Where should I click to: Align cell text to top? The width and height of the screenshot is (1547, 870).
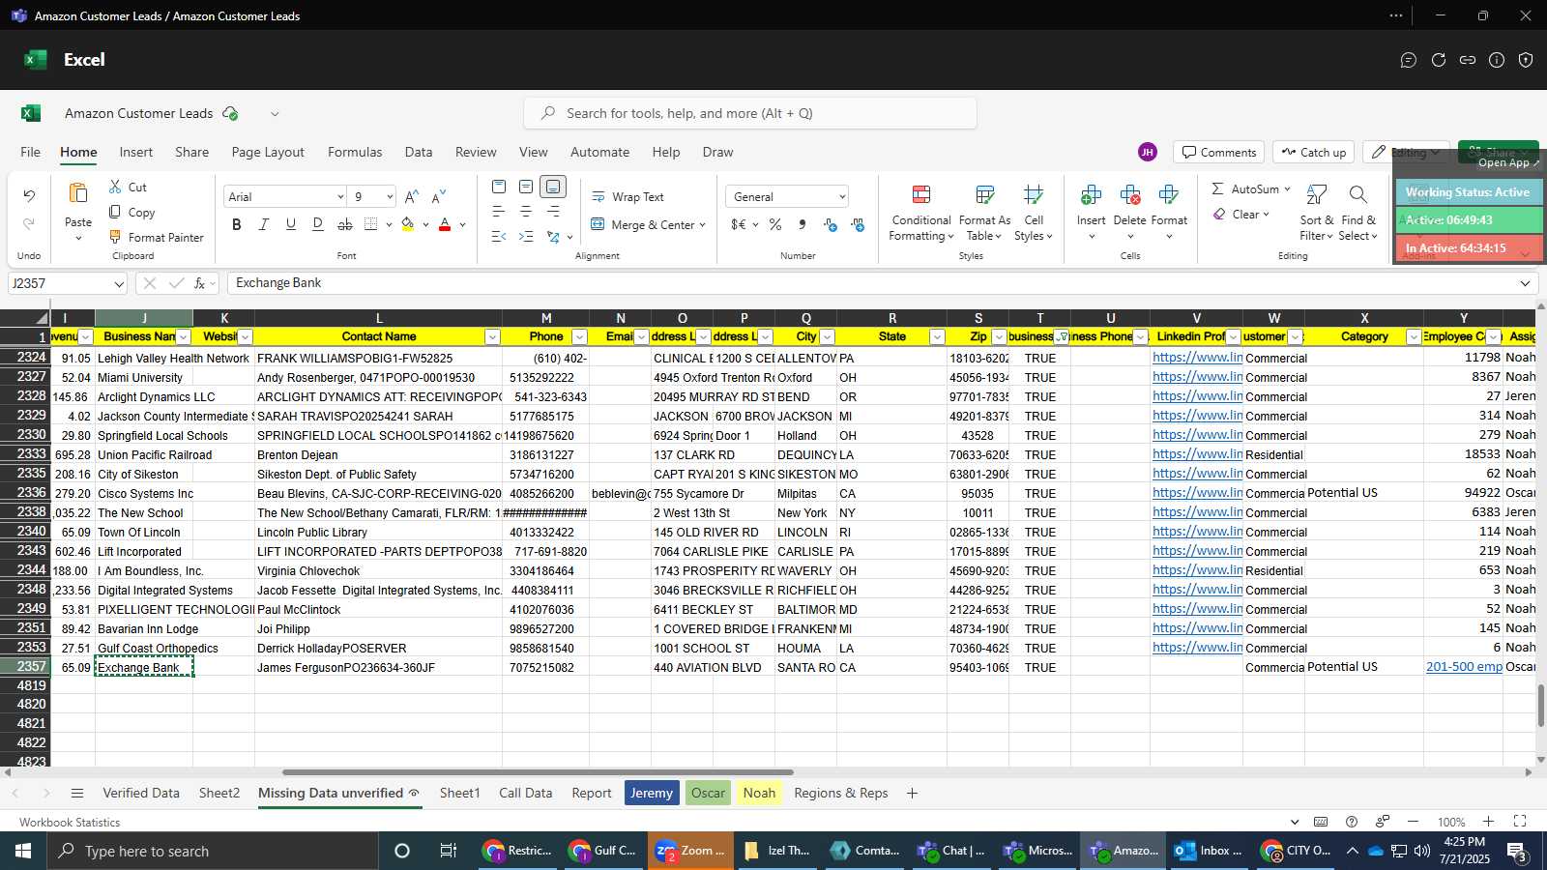click(x=499, y=187)
